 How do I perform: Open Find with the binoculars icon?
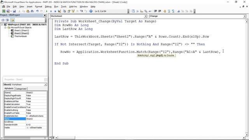click(32, 11)
